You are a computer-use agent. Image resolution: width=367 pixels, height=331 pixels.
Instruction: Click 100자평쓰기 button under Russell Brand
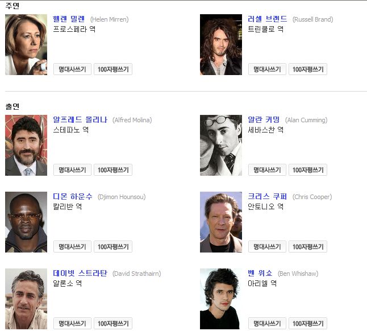[308, 69]
